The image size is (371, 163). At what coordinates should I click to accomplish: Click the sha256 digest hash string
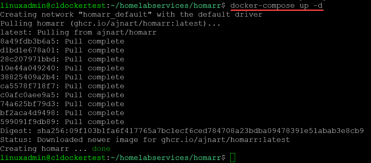point(200,131)
